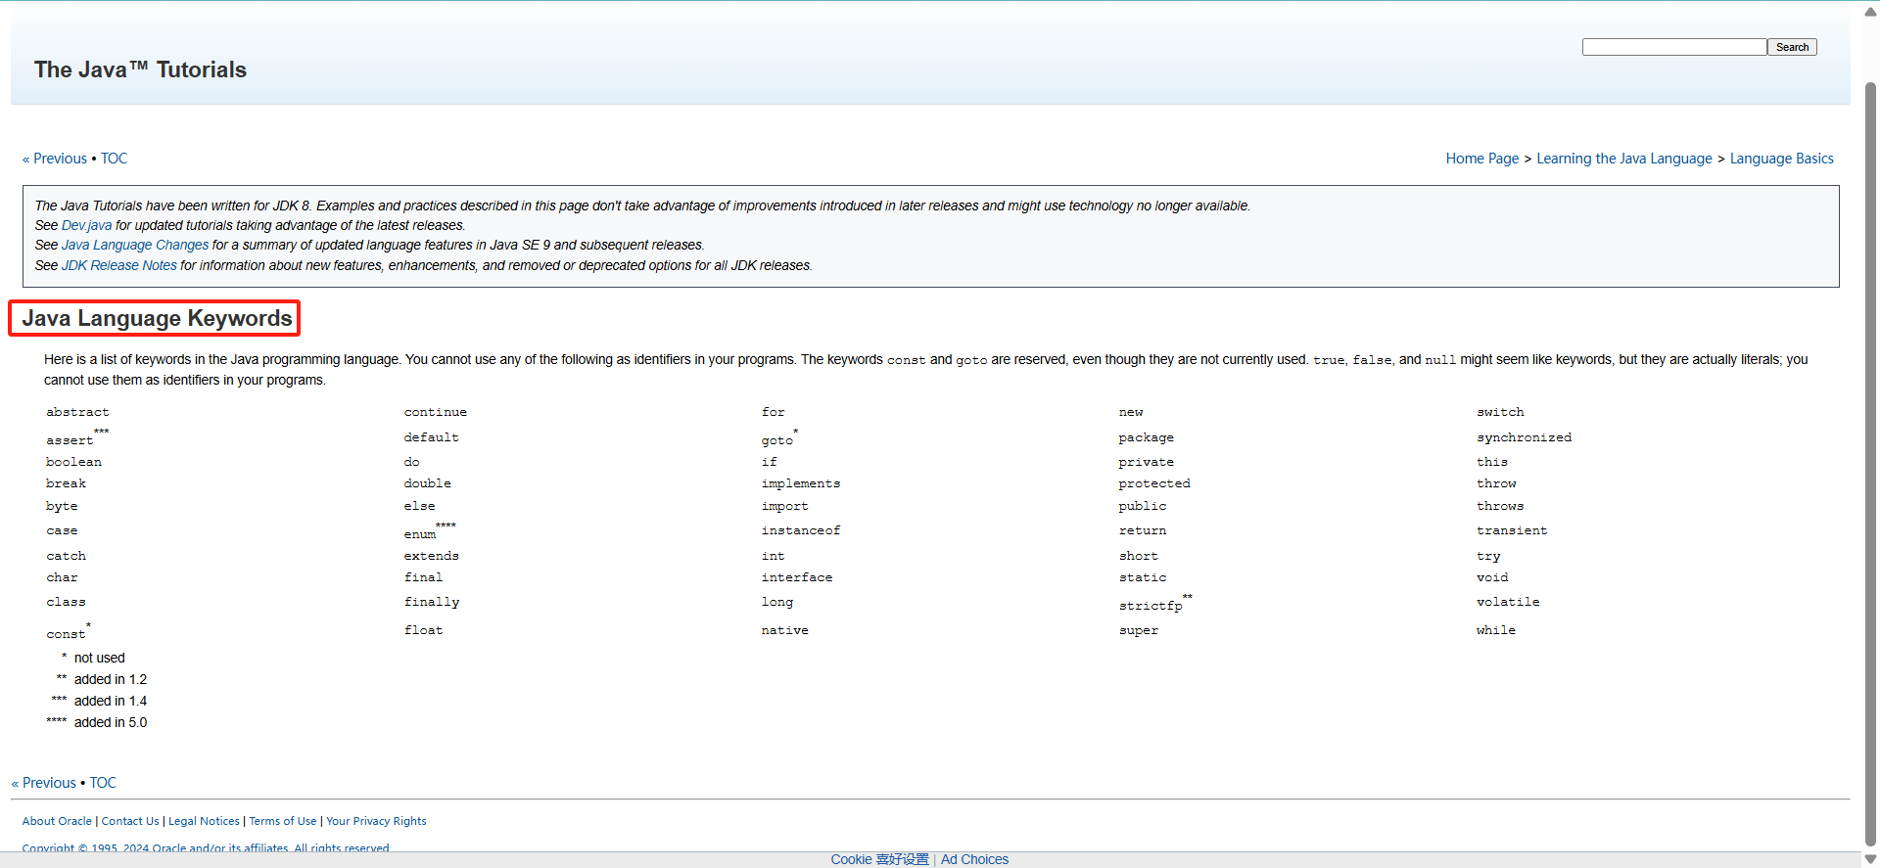
Task: Click the keyword interface
Action: (x=797, y=577)
